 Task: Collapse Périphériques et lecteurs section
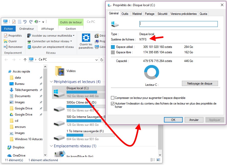click(x=51, y=82)
